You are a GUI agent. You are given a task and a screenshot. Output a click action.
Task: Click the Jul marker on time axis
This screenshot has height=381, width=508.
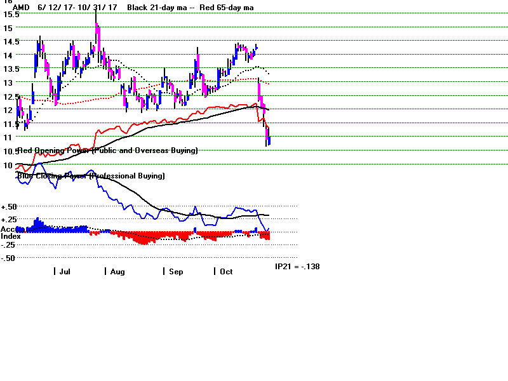pos(64,271)
